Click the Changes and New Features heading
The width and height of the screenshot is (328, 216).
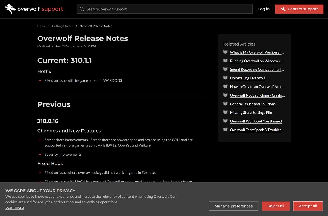(x=69, y=131)
